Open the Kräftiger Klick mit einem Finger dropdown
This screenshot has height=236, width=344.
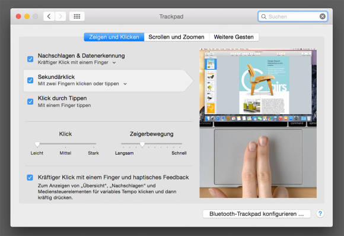click(x=77, y=62)
